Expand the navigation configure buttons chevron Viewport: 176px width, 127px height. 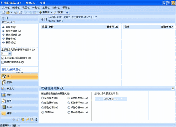pos(36,119)
